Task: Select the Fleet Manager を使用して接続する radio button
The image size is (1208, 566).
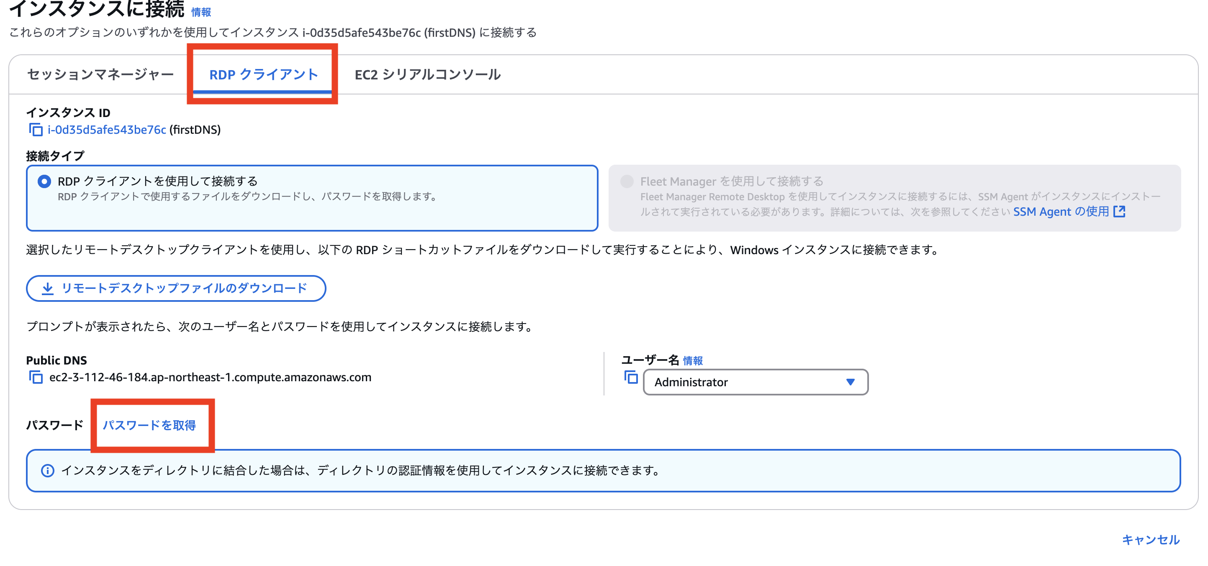Action: coord(627,182)
